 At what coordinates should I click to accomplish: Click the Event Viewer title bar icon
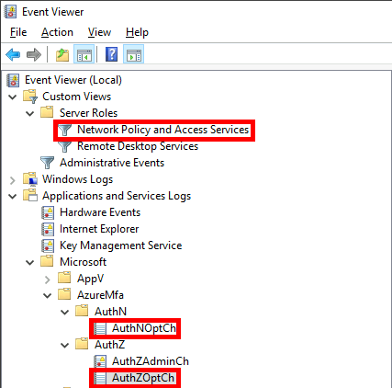point(10,12)
